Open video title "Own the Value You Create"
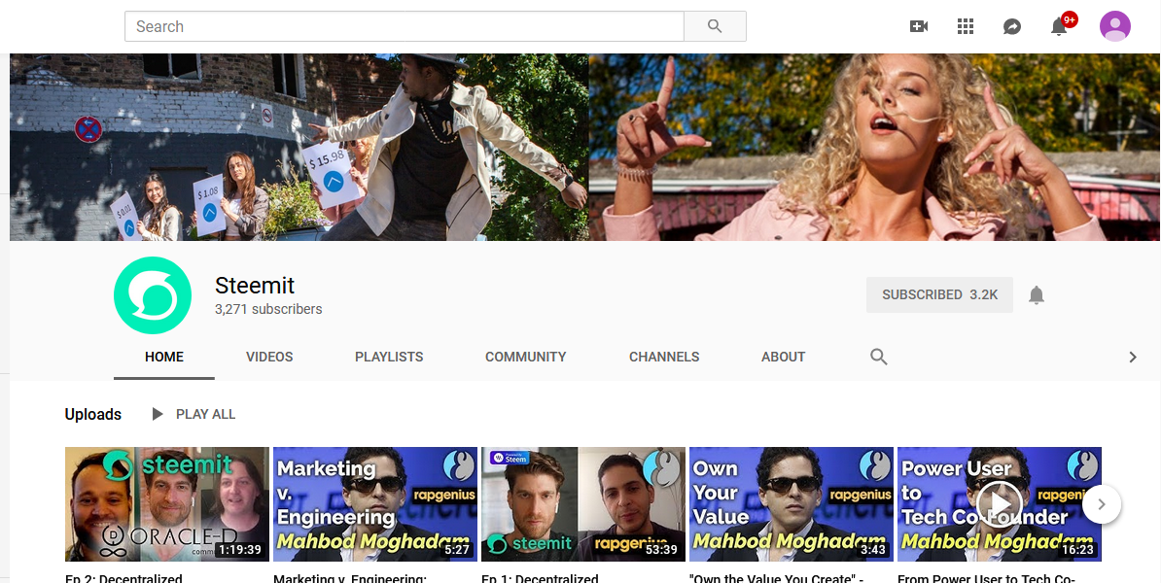1161x583 pixels. (777, 578)
